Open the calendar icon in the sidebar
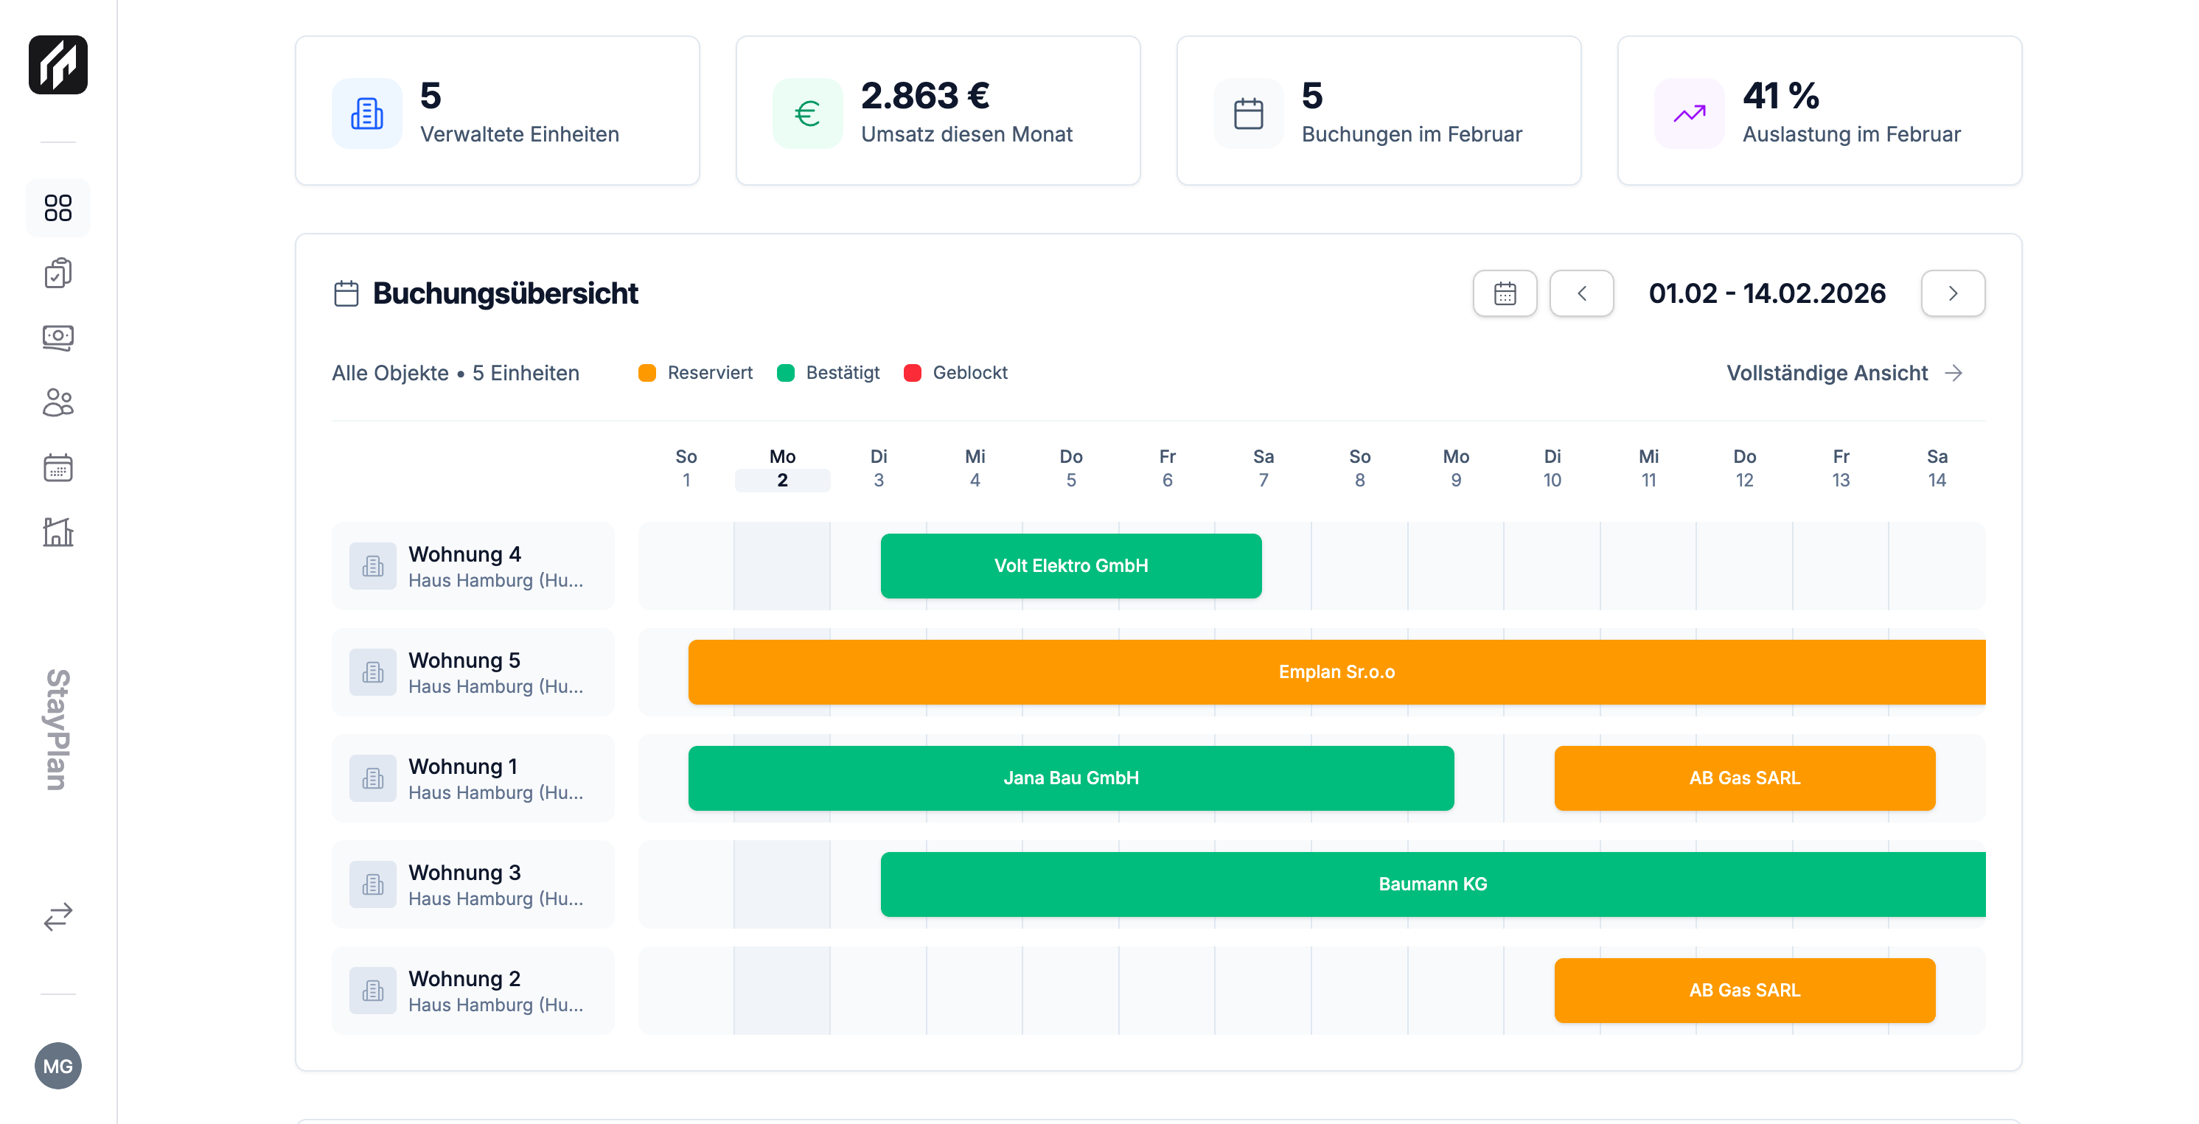 pos(58,468)
